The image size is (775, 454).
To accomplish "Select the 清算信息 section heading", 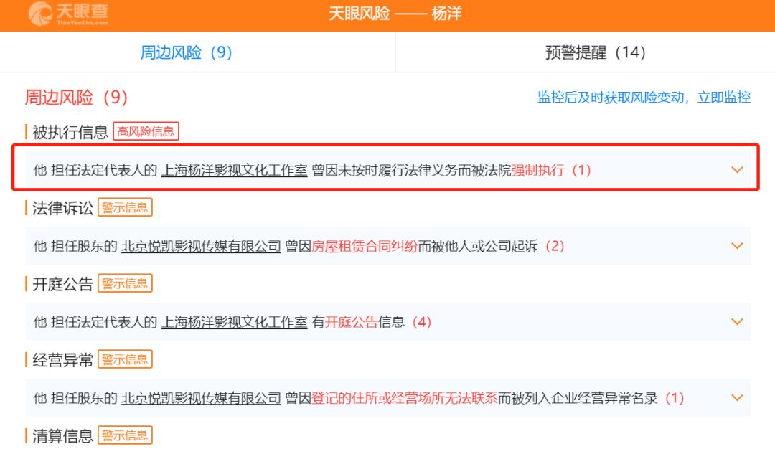I will (x=62, y=436).
